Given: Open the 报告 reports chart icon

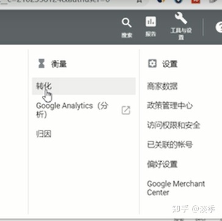Looking at the screenshot, I should (151, 21).
